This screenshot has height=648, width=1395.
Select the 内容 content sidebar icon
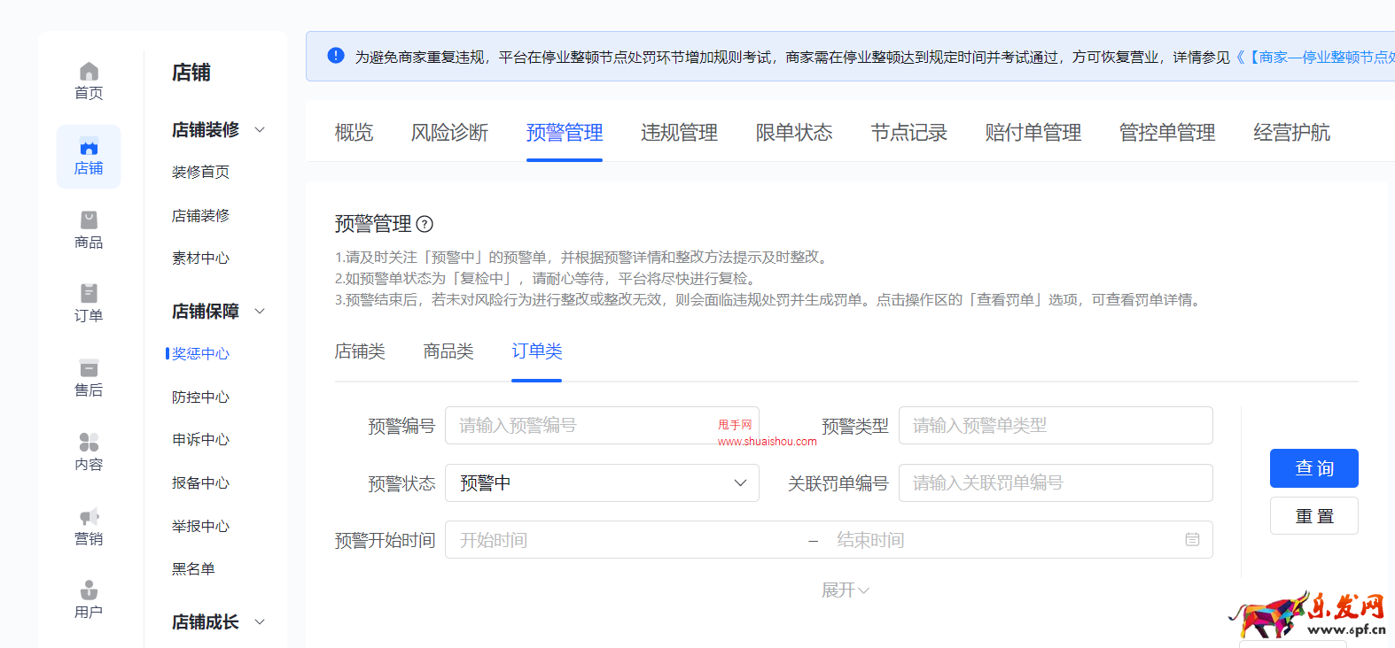pos(89,443)
